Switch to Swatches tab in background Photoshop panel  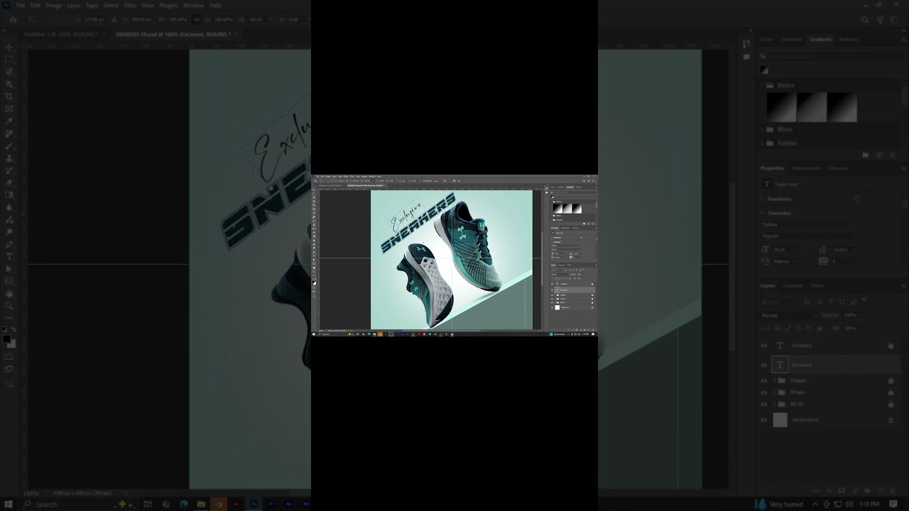(x=791, y=40)
